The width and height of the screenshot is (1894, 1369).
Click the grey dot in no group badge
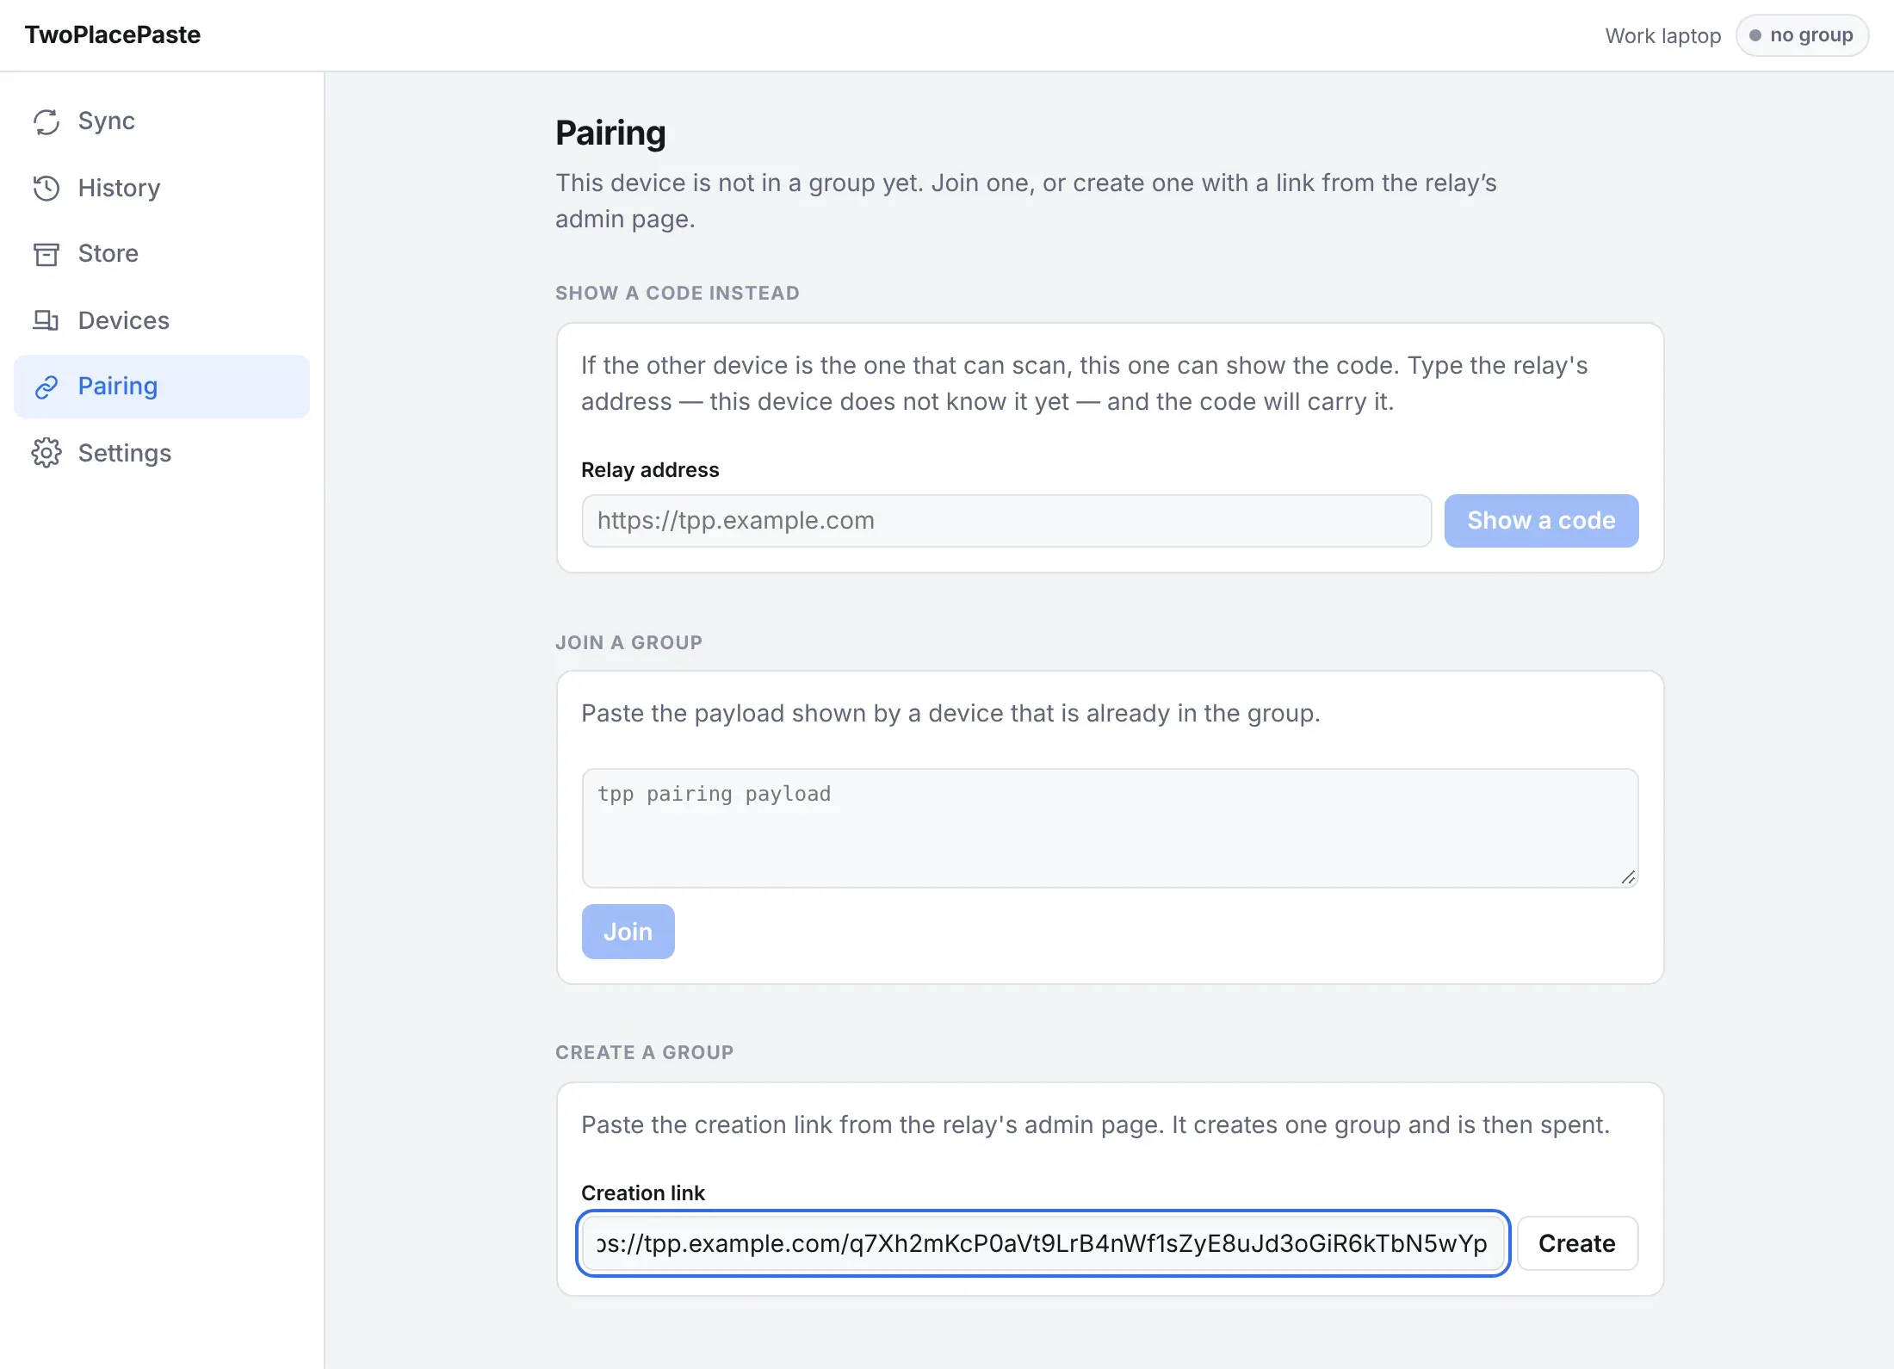pos(1755,35)
